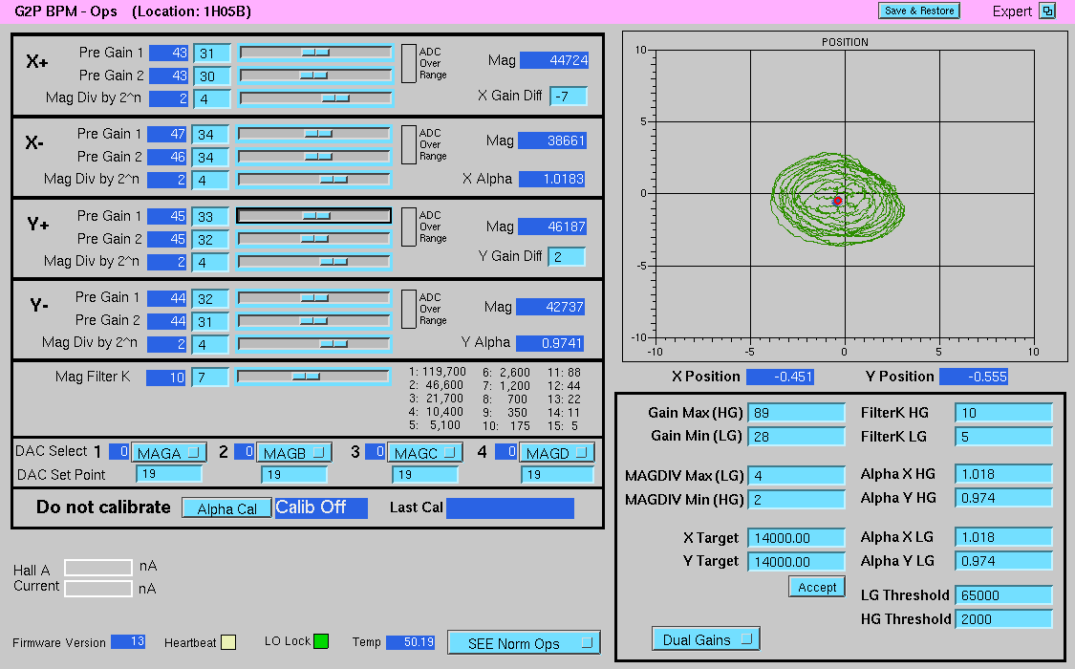Select the red beam position marker in plot

click(838, 201)
